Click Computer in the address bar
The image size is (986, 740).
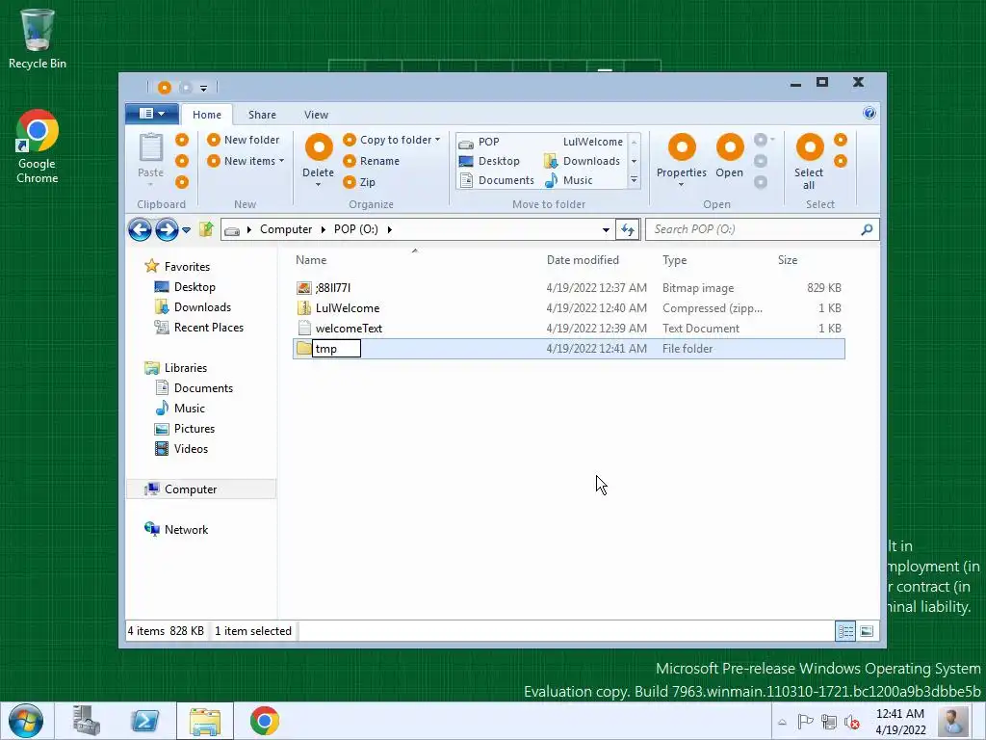pos(286,229)
